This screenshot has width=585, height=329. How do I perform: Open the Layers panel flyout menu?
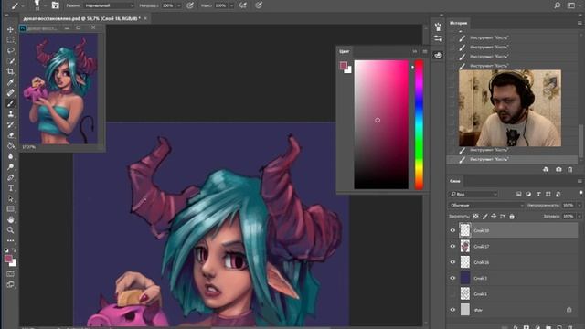(580, 181)
